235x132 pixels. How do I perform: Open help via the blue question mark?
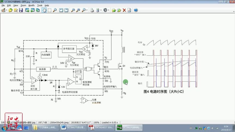(136, 10)
